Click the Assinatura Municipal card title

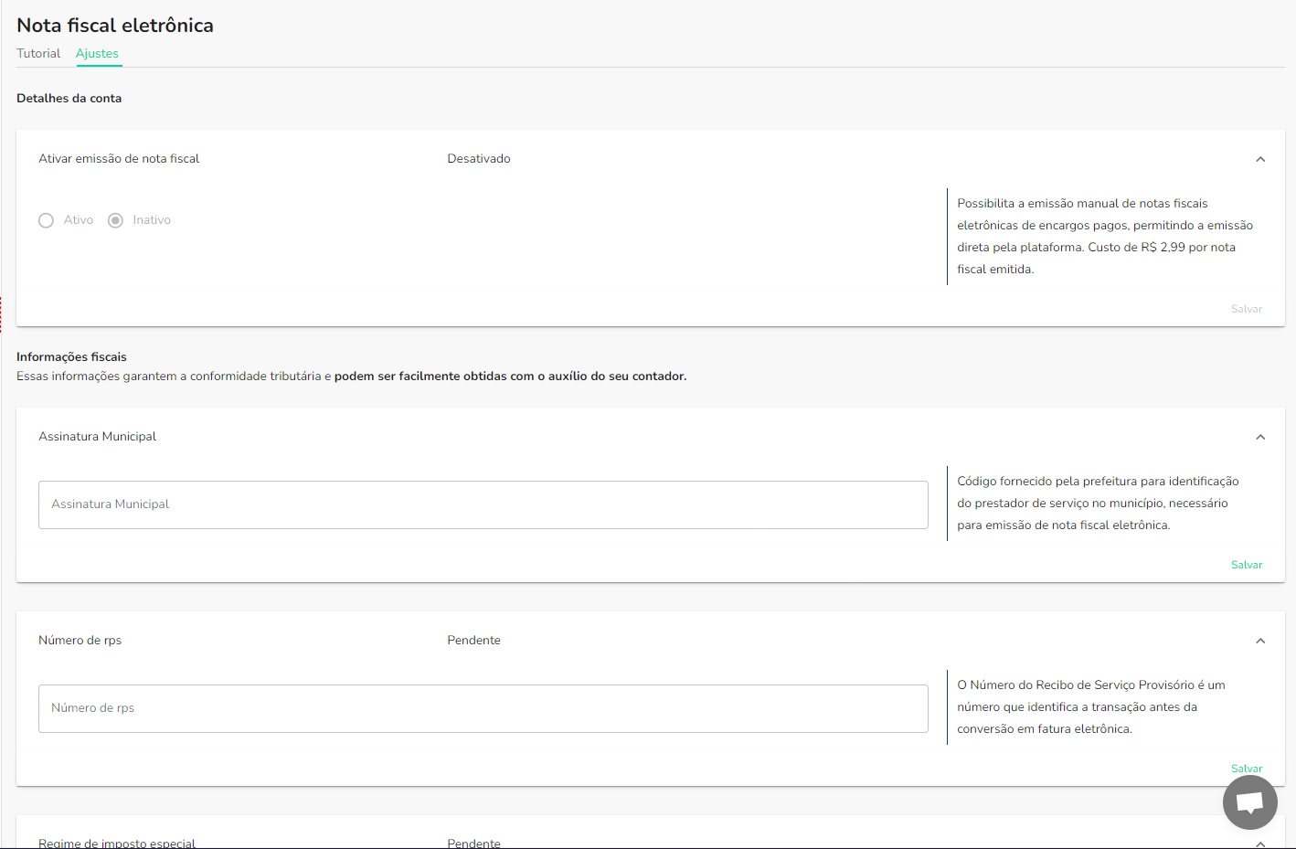pyautogui.click(x=97, y=436)
